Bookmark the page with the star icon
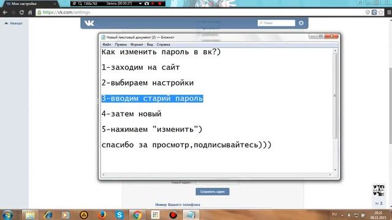This screenshot has height=220, width=392. [x=380, y=12]
